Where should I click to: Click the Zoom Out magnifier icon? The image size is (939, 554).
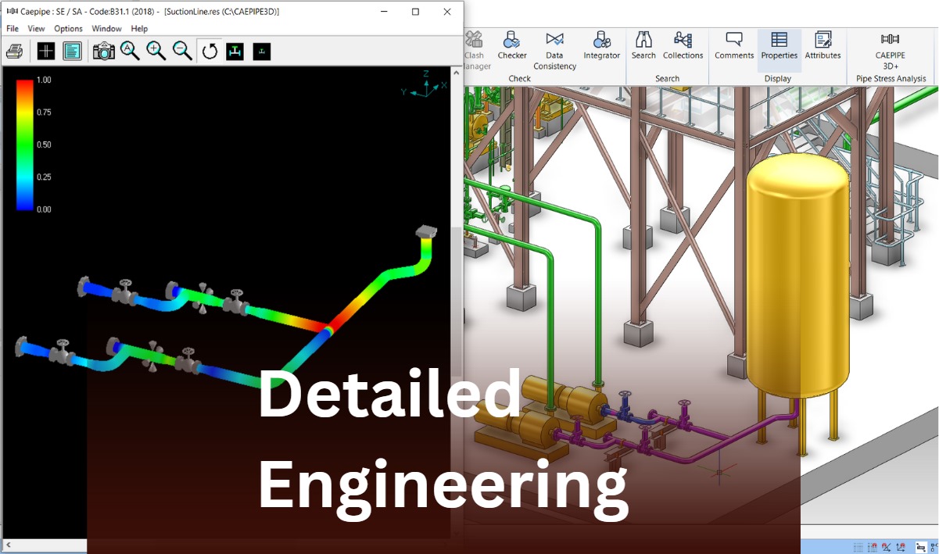tap(182, 52)
